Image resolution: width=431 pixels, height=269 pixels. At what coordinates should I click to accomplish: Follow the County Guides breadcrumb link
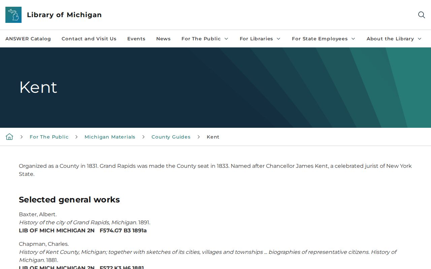pos(171,137)
